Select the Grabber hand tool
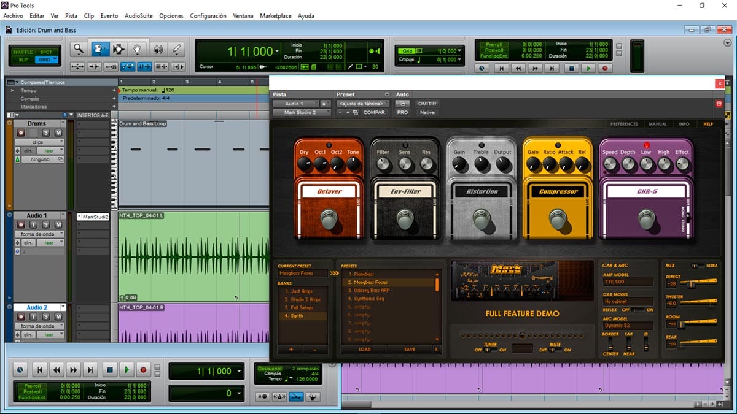This screenshot has width=737, height=414. click(x=138, y=50)
